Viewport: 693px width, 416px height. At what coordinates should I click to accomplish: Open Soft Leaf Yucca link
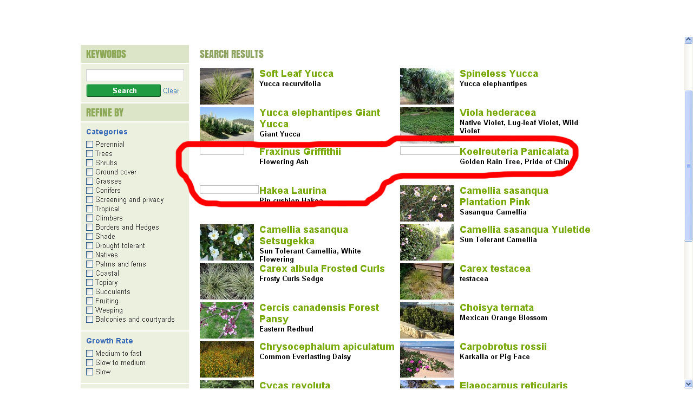[x=296, y=74]
